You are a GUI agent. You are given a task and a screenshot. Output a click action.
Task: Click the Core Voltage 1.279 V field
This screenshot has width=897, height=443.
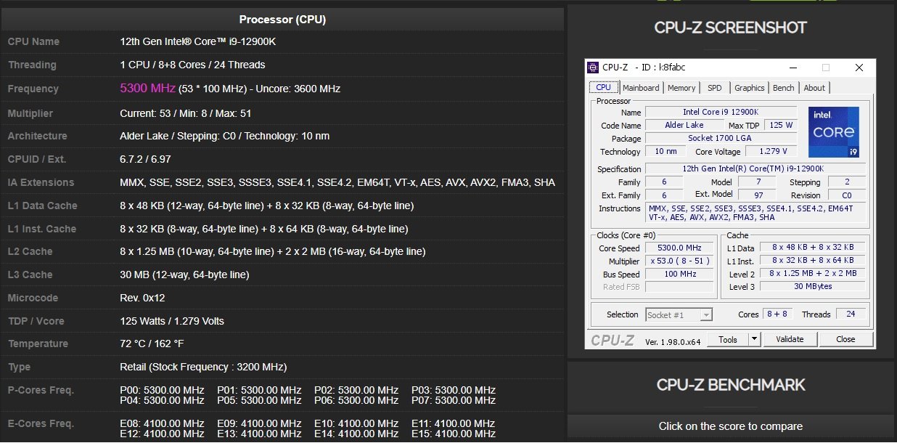(x=770, y=152)
